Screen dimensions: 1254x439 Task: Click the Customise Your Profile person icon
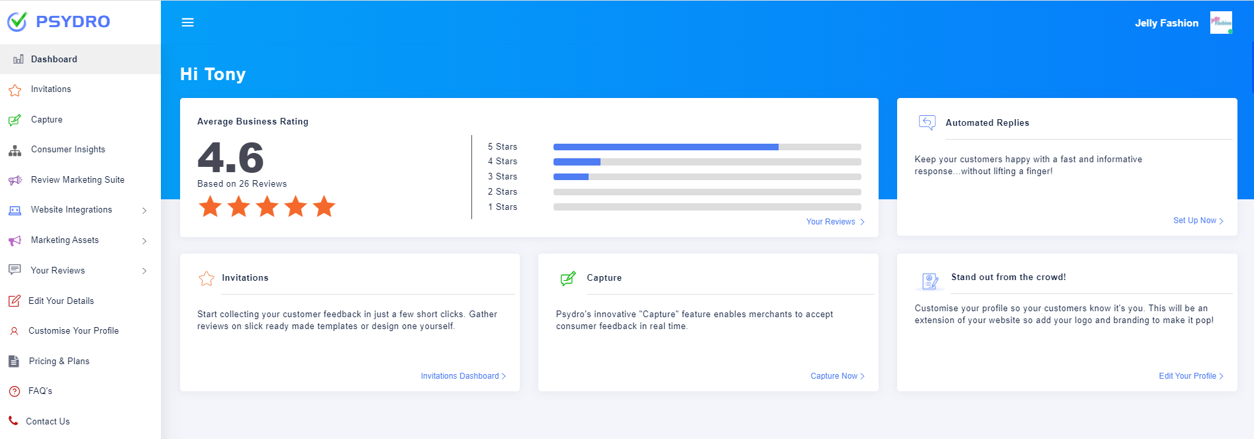point(14,331)
